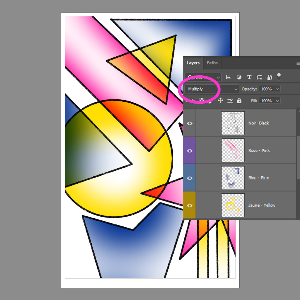
Task: Filter layers by pixel layer icon
Action: (229, 77)
